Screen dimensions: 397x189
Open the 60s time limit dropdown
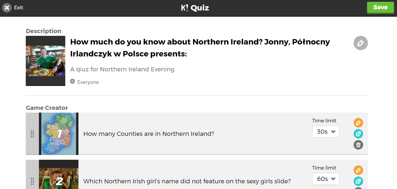pyautogui.click(x=325, y=179)
